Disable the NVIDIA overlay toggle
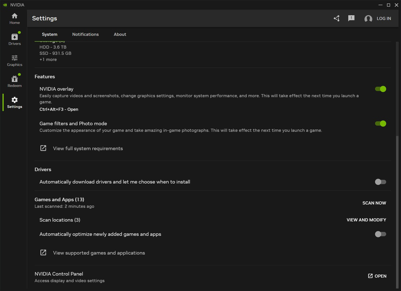401x291 pixels. [x=380, y=89]
